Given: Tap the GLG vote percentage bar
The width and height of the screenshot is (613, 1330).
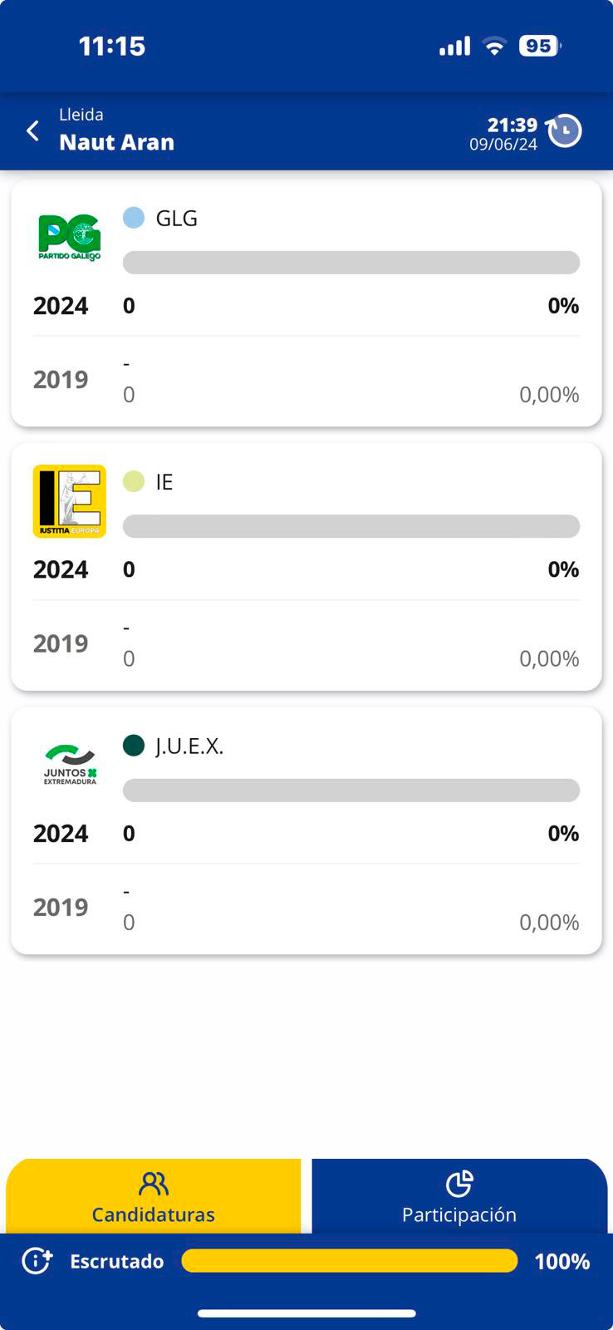Looking at the screenshot, I should pyautogui.click(x=351, y=263).
